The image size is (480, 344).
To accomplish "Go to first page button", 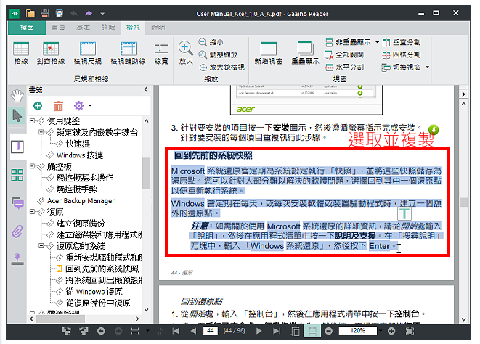I will click(x=176, y=331).
